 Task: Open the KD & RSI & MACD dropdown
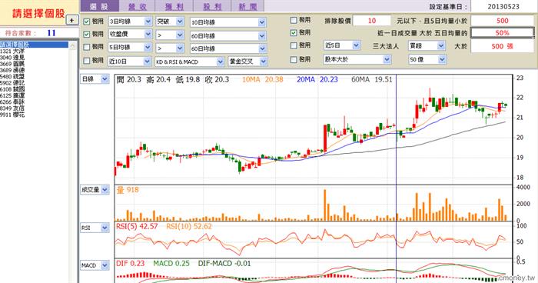[x=189, y=62]
